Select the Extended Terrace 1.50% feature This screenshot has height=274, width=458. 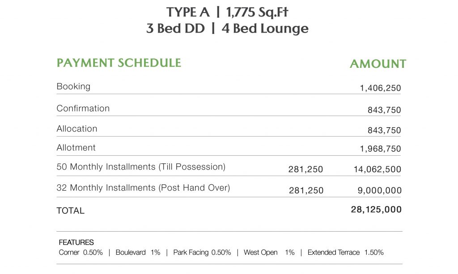(345, 253)
